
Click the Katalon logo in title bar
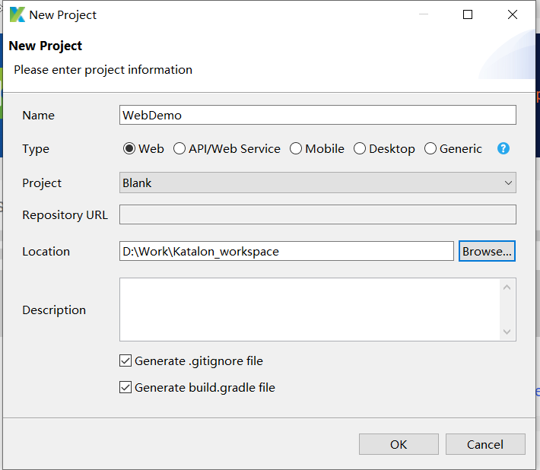tap(17, 14)
